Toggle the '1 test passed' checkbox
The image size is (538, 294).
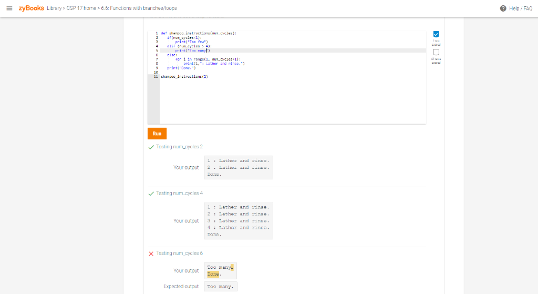(436, 34)
